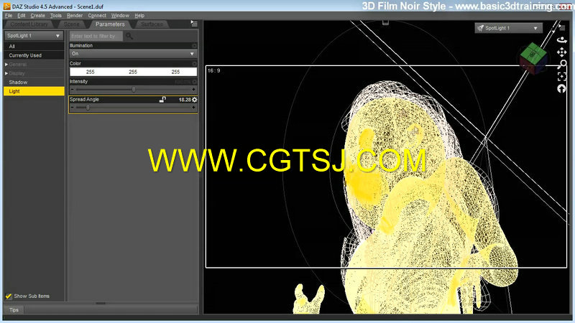Click the DAZ Studio application icon
This screenshot has width=575, height=323.
[x=6, y=6]
